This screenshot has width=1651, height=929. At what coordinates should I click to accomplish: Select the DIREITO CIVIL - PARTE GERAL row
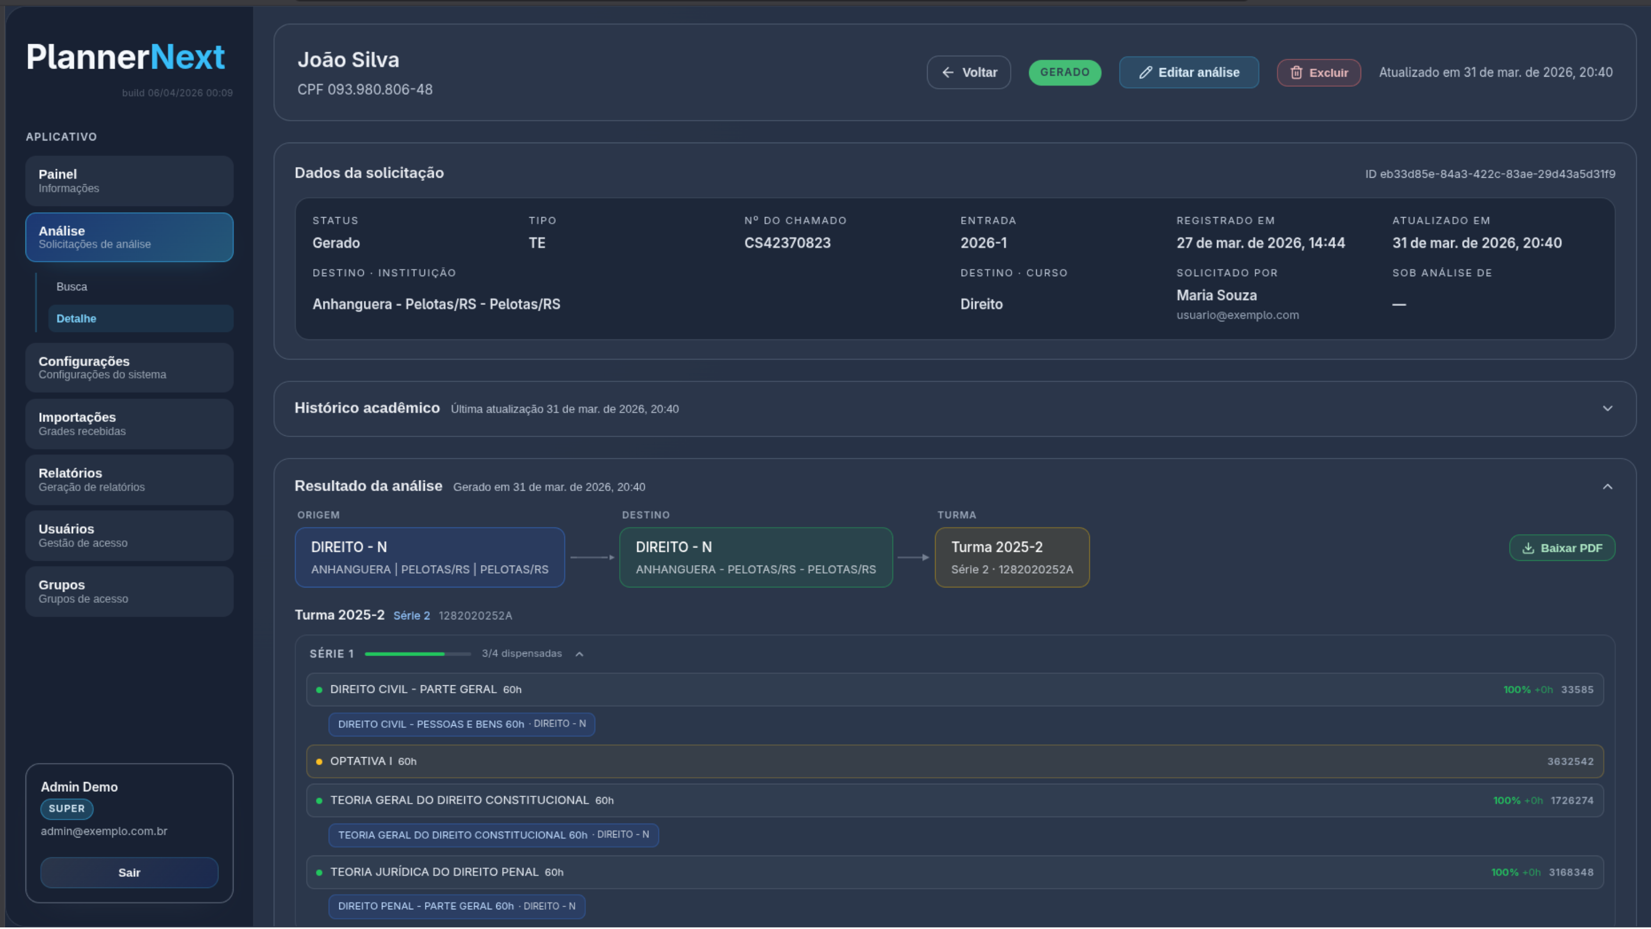coord(955,690)
